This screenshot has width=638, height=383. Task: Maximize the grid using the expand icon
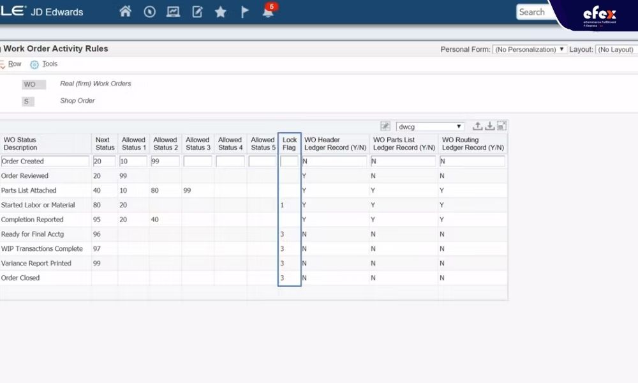pyautogui.click(x=501, y=126)
